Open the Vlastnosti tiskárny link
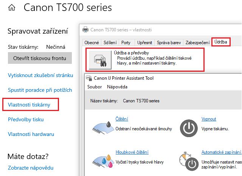242x176 pixels. click(x=29, y=104)
